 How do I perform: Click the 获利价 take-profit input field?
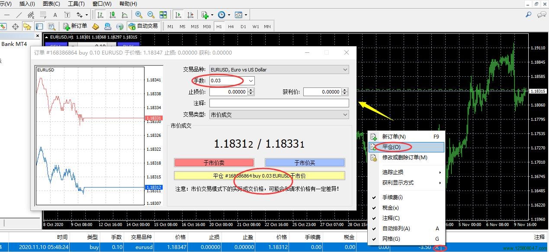pos(322,92)
